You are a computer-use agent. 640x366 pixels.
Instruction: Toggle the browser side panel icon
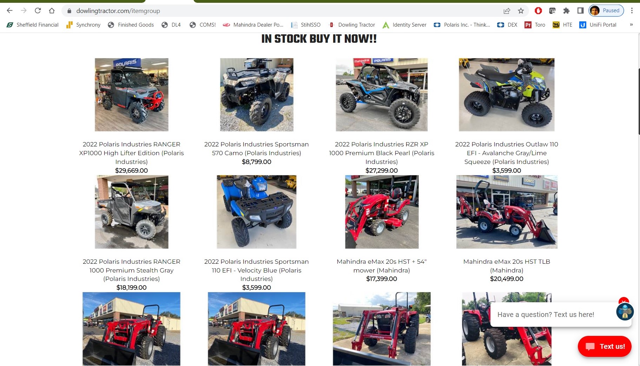580,11
